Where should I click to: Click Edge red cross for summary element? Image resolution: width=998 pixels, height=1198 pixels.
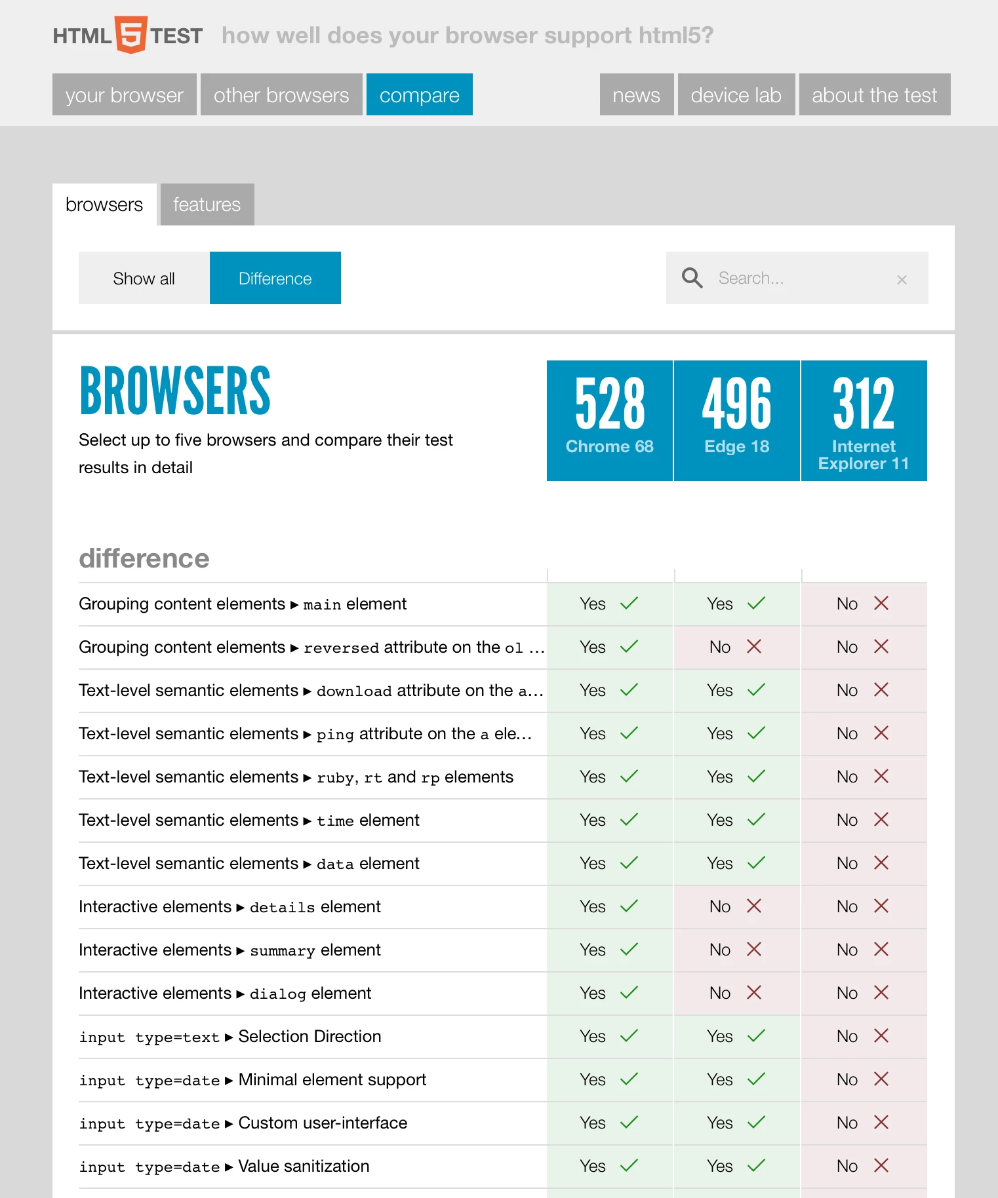pos(754,949)
